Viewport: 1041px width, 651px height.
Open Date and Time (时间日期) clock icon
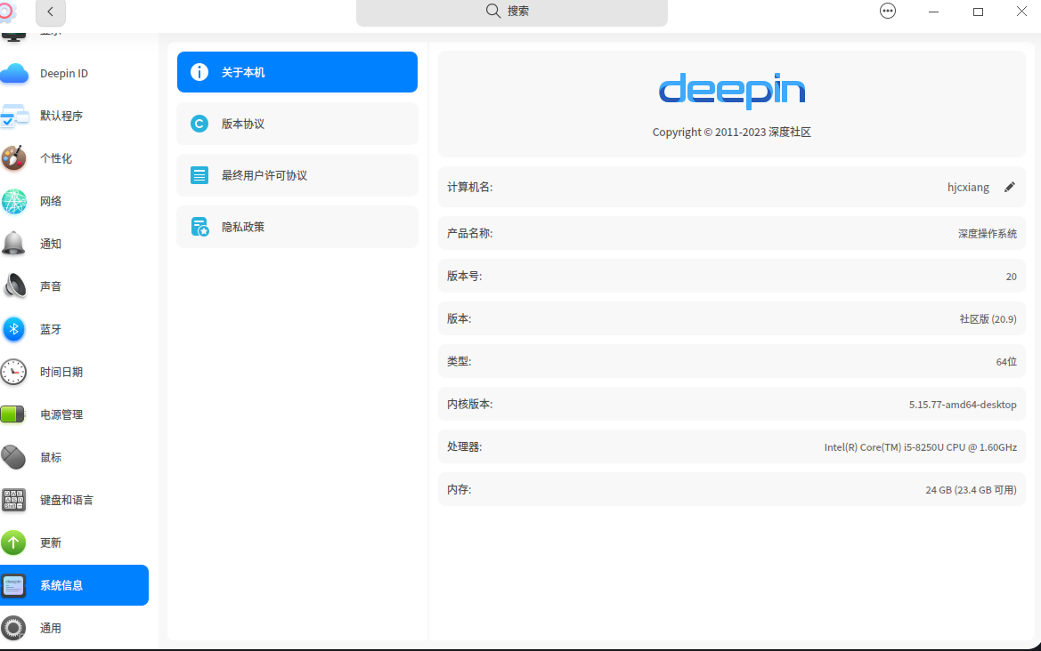point(14,372)
